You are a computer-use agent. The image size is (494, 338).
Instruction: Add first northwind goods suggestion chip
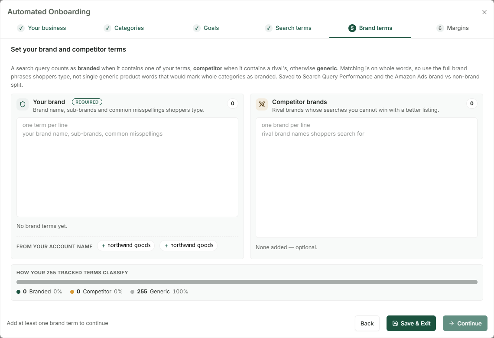pyautogui.click(x=126, y=245)
